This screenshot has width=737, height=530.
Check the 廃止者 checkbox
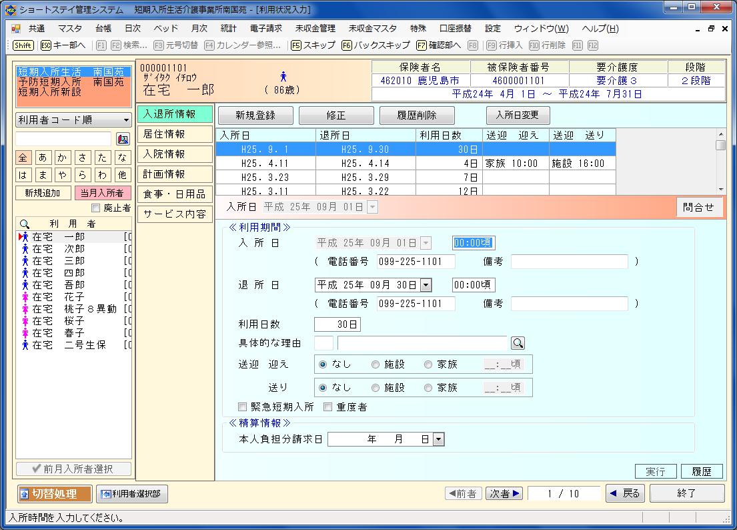click(x=95, y=208)
